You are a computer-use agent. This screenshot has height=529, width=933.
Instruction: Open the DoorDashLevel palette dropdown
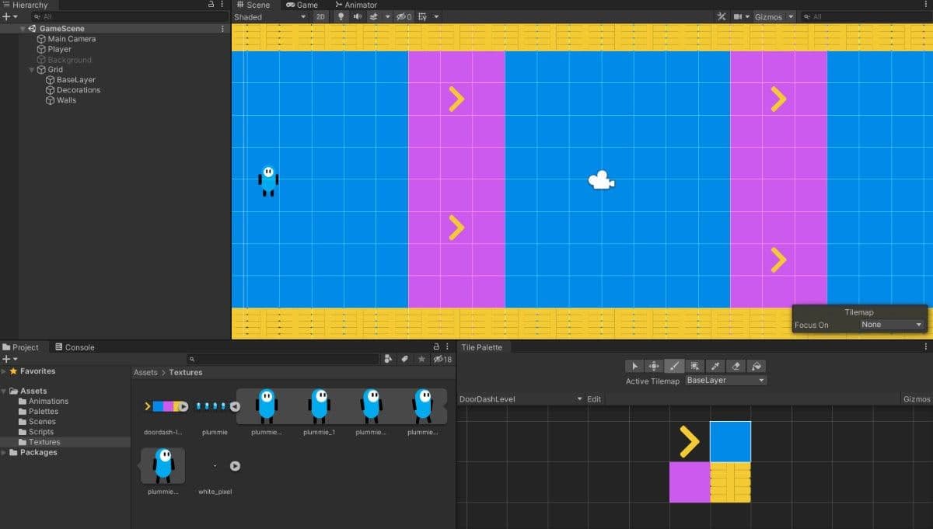point(520,399)
